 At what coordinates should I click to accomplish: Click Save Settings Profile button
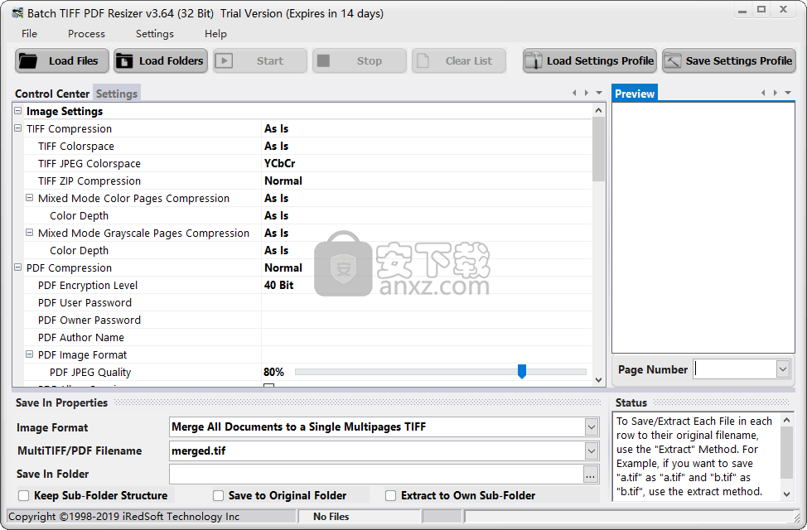(729, 60)
